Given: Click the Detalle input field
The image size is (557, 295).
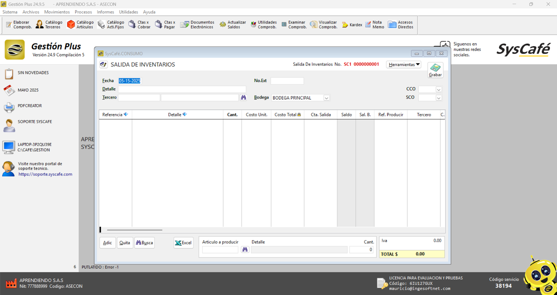Looking at the screenshot, I should pos(182,89).
